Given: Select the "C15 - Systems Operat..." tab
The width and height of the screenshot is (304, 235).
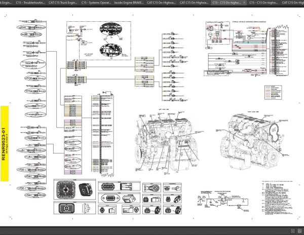Looking at the screenshot, I should click(x=96, y=3).
